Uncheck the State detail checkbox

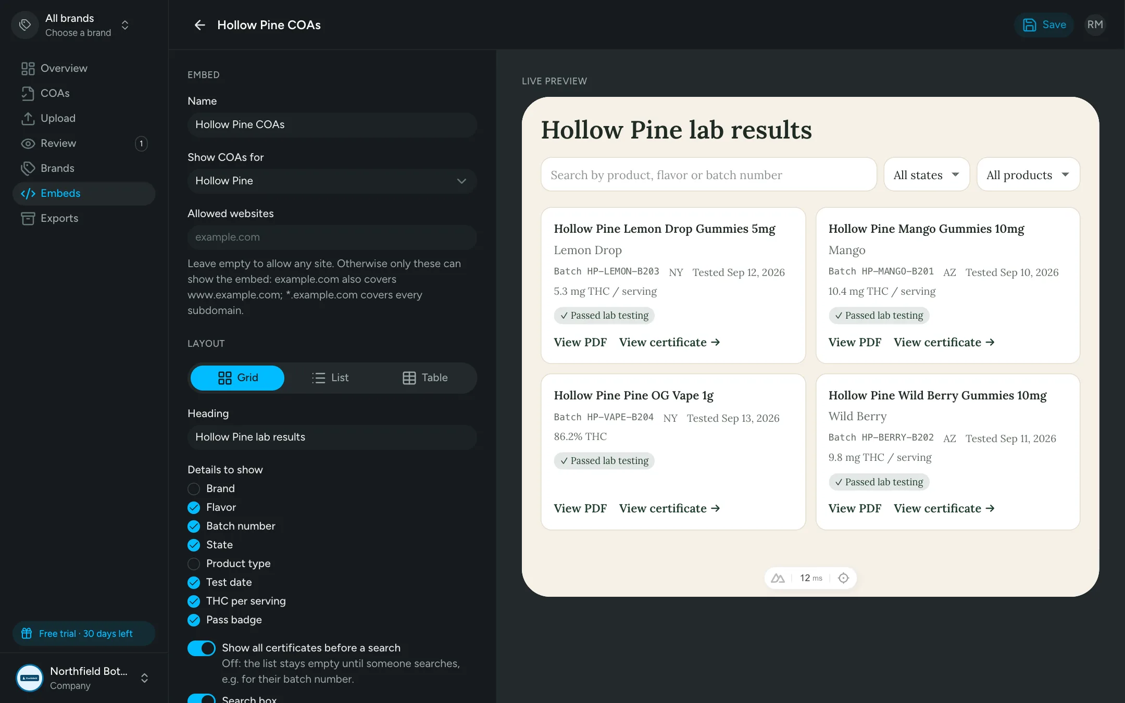click(194, 545)
